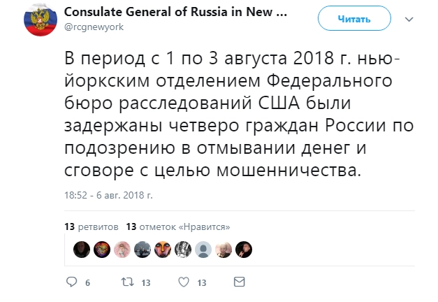Image resolution: width=438 pixels, height=302 pixels.
Task: Like the tweet with the heart icon
Action: point(183,282)
